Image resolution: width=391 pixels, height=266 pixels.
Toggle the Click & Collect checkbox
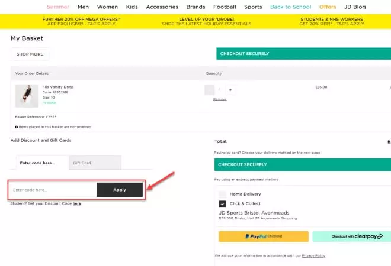point(222,204)
